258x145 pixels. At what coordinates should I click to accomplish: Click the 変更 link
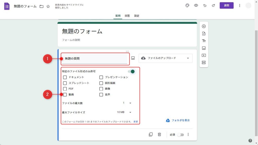point(136,122)
